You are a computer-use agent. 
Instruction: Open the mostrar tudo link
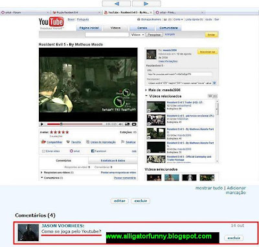209,188
